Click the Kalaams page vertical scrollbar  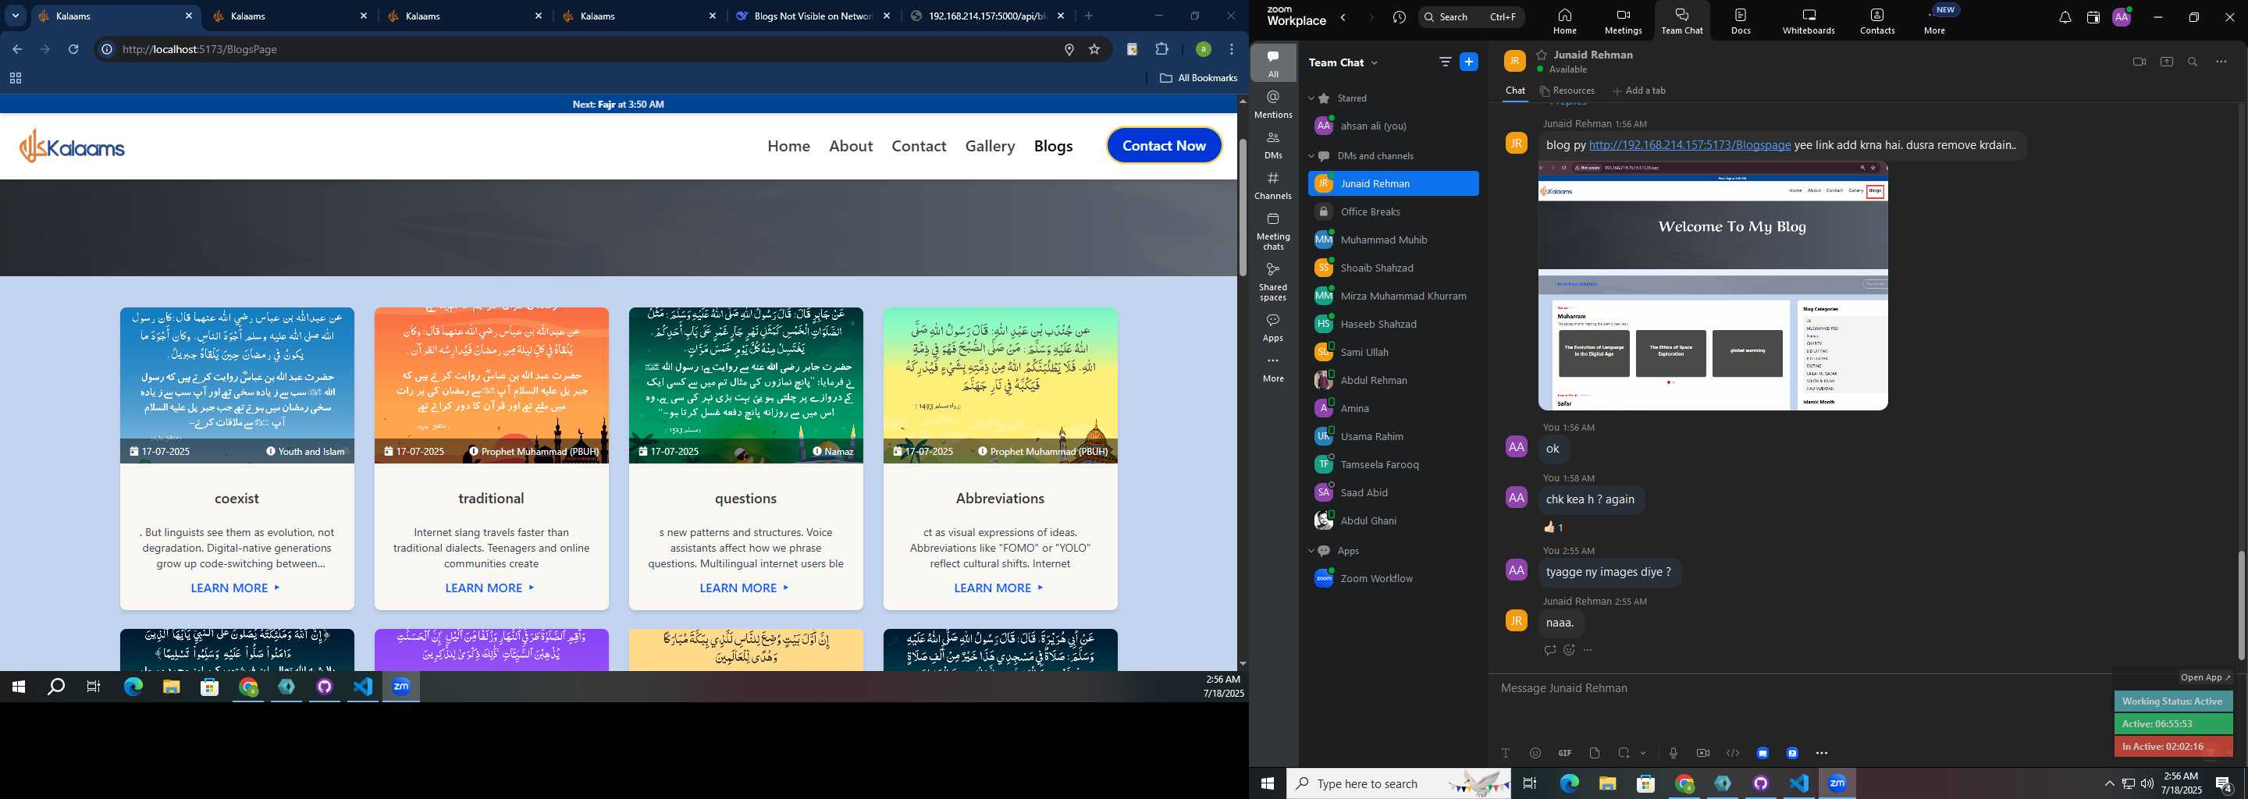click(x=1243, y=208)
